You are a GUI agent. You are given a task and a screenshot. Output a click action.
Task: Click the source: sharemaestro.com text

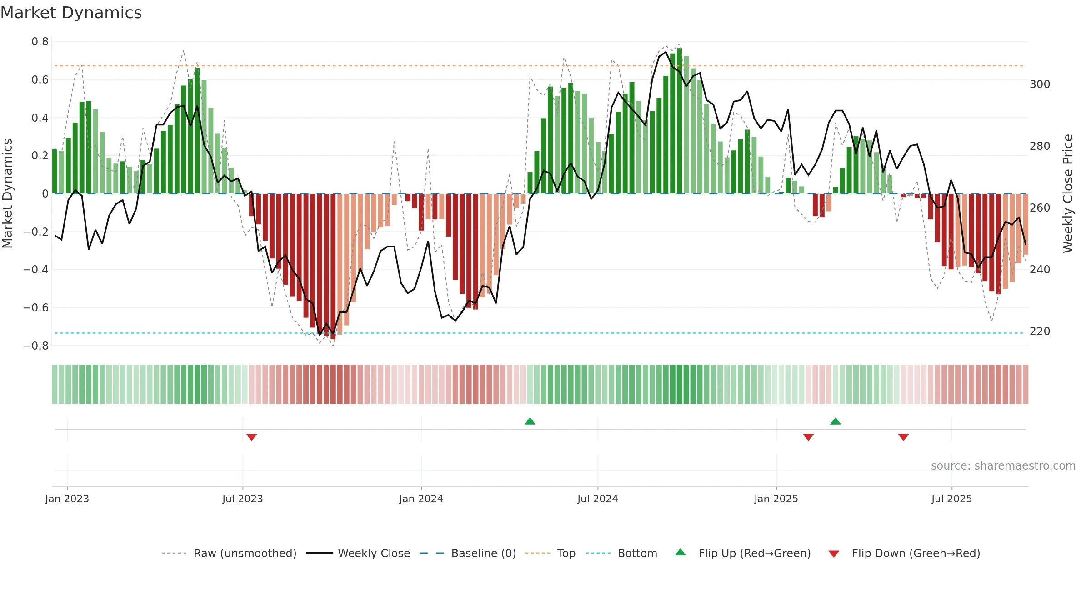coord(1003,465)
